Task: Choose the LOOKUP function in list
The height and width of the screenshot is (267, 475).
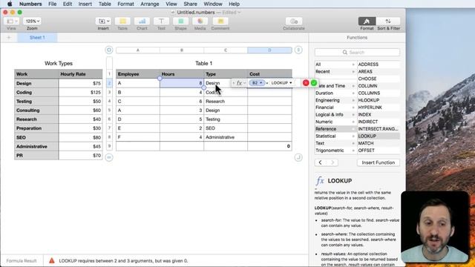Action: point(379,136)
